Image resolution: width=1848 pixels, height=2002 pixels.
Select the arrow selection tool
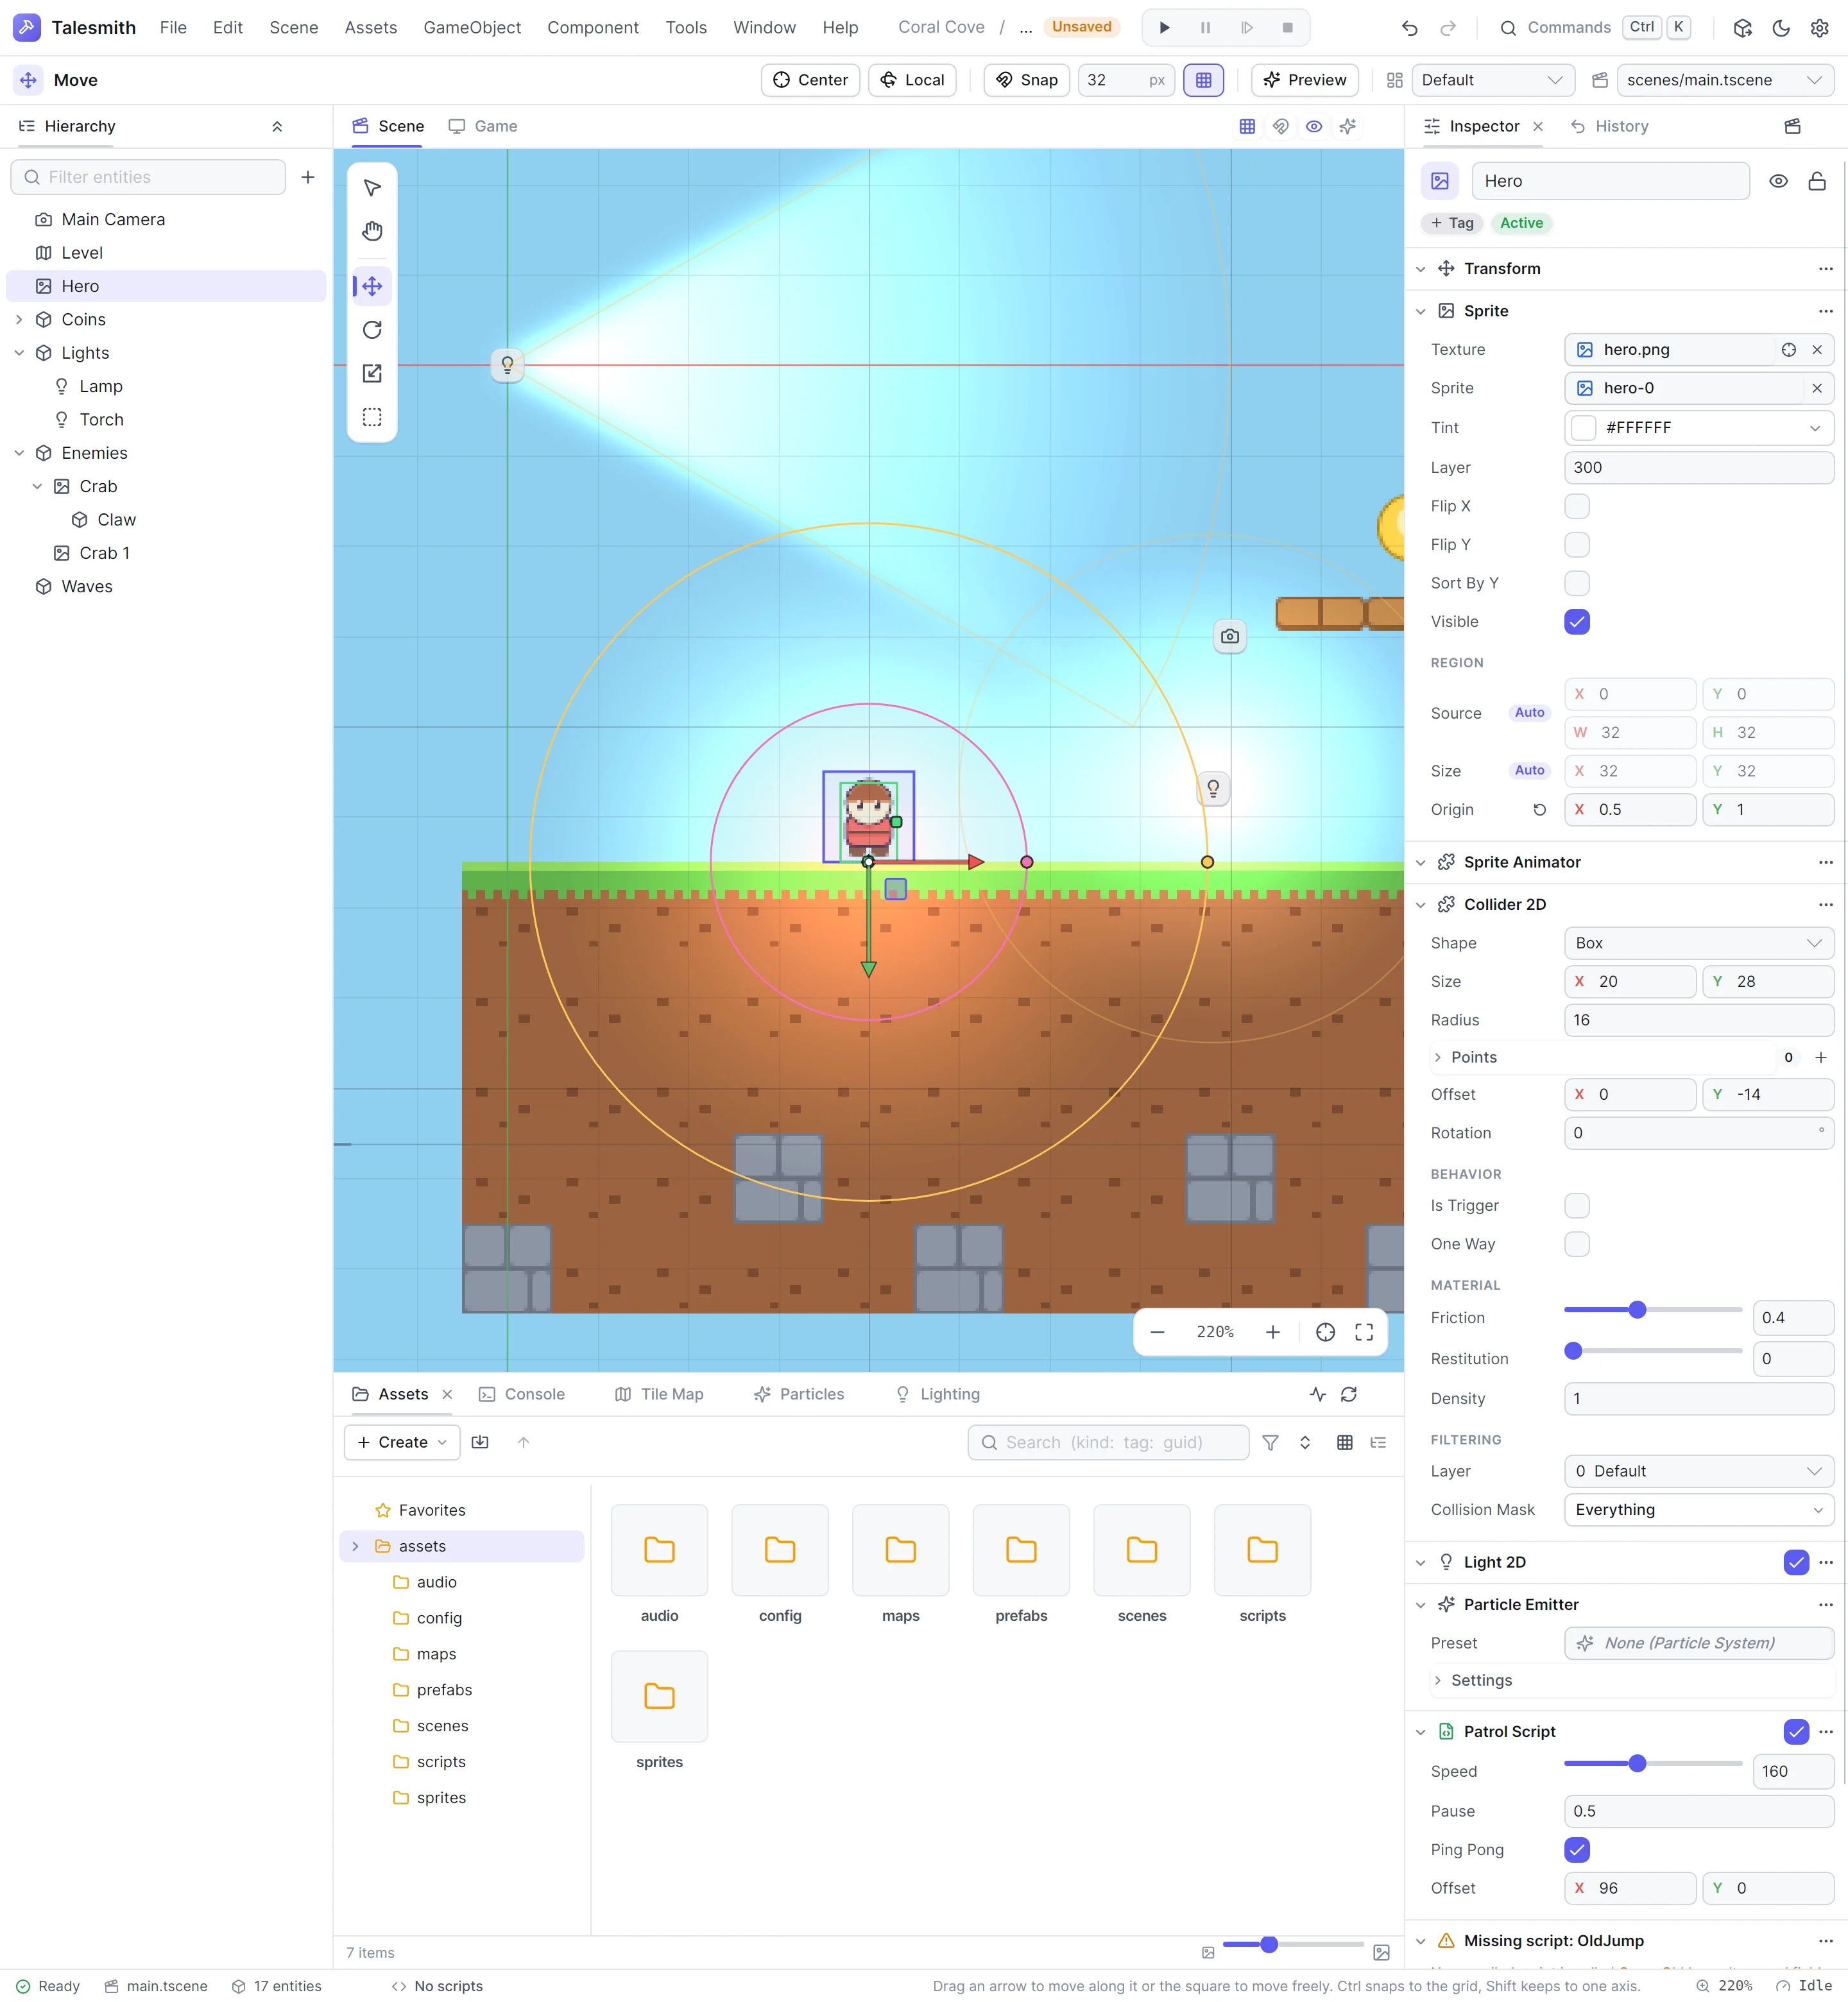click(x=372, y=188)
